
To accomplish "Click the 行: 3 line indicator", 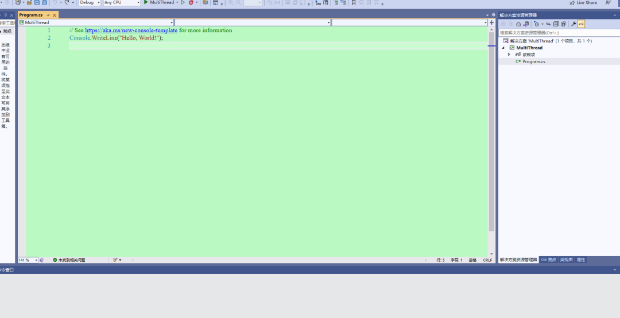I will tap(440, 260).
